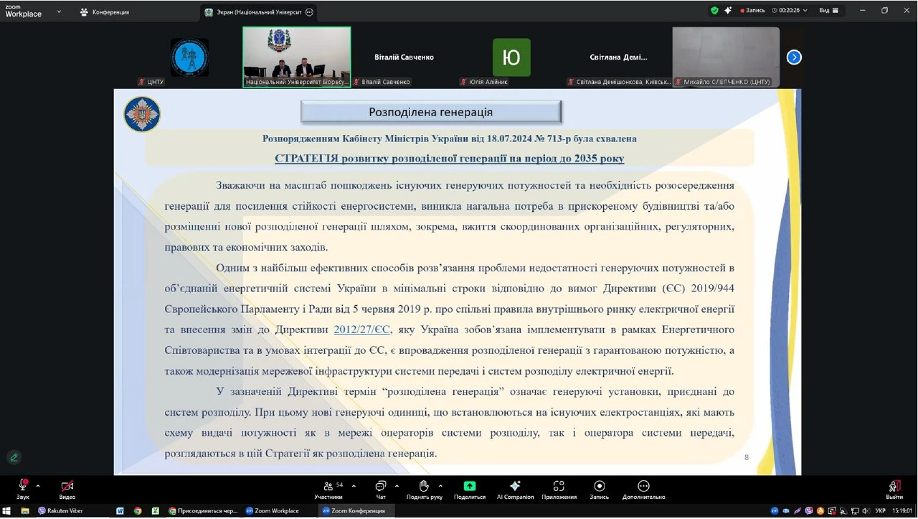The width and height of the screenshot is (918, 519).
Task: Toggle the microphone (Звук) mute
Action: (x=22, y=486)
